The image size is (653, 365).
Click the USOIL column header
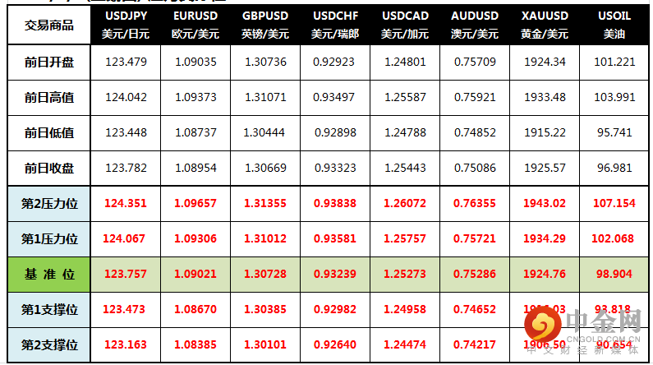click(x=614, y=25)
